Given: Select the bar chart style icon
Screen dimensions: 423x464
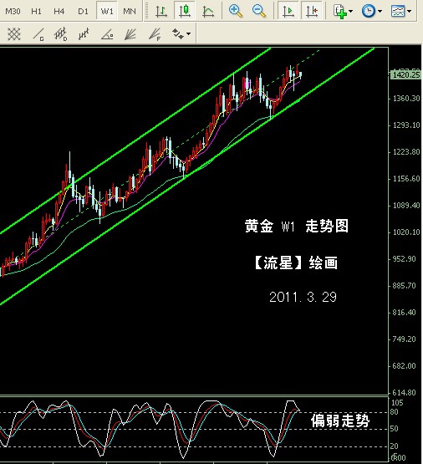Looking at the screenshot, I should pos(161,11).
